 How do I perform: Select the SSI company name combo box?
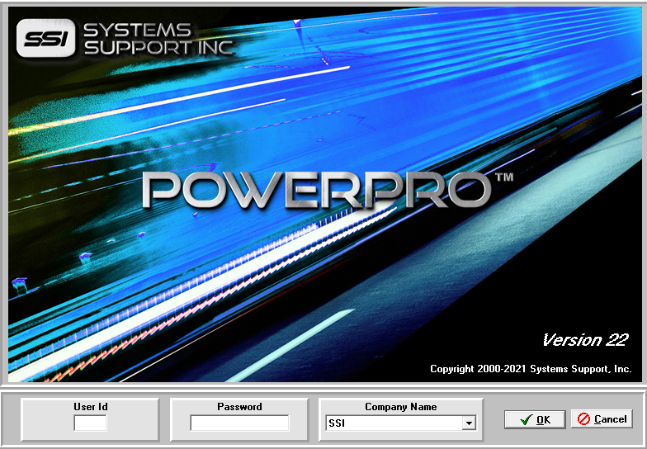(x=394, y=423)
